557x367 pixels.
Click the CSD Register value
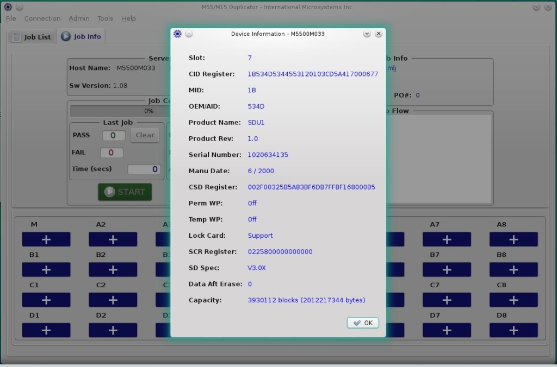pyautogui.click(x=311, y=187)
